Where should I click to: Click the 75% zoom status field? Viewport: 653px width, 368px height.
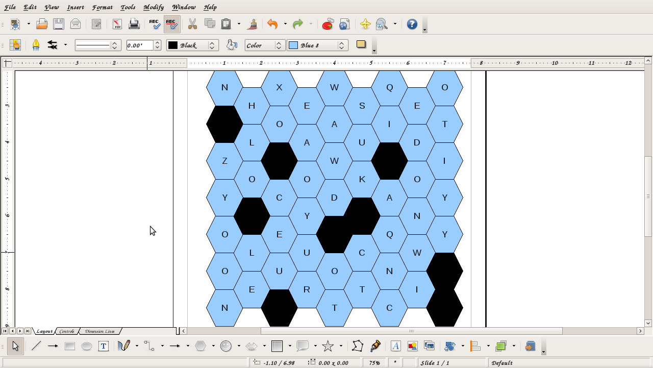pyautogui.click(x=374, y=363)
